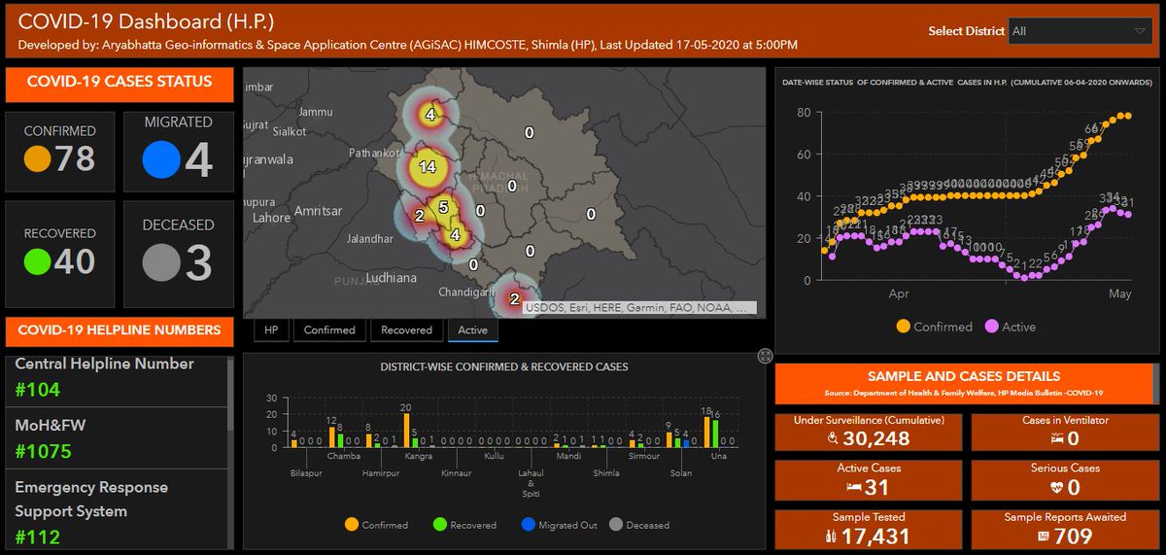Click the MoH&FW helpline number #1075
The height and width of the screenshot is (555, 1166).
click(x=43, y=451)
